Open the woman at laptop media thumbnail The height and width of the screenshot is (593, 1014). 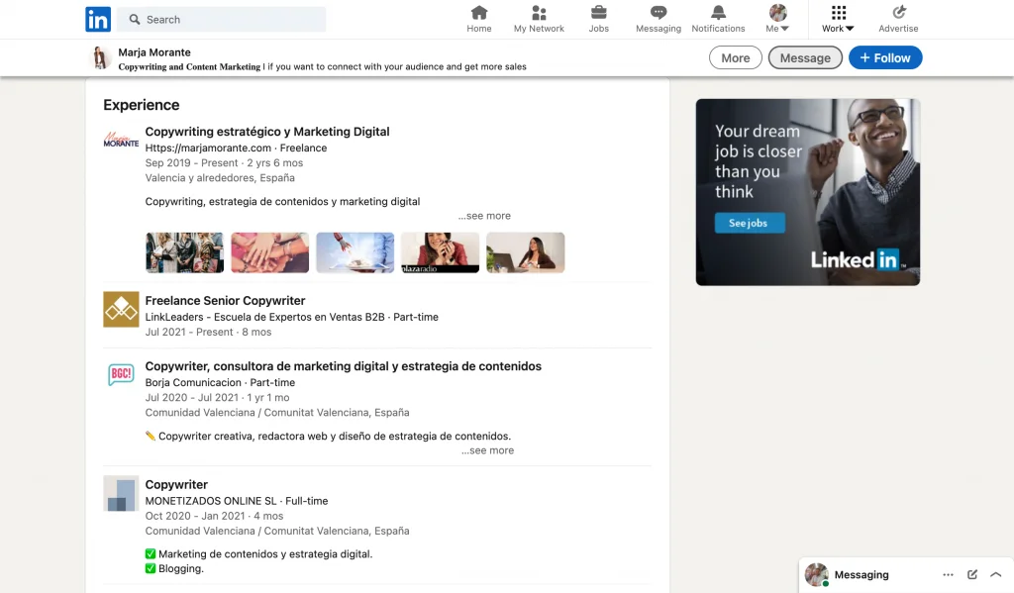pos(526,252)
